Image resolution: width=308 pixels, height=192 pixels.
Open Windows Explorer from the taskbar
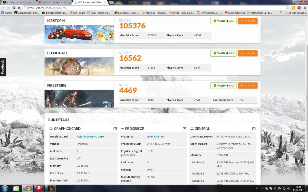[16, 188]
